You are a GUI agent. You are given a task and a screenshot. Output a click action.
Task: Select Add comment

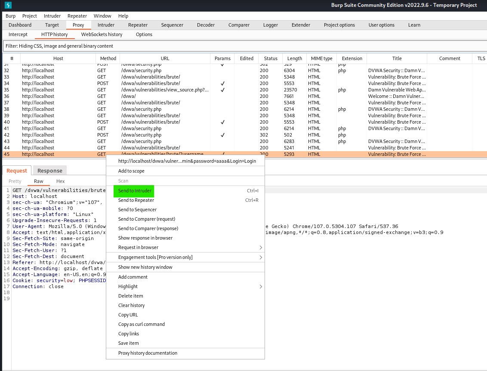tap(185, 277)
